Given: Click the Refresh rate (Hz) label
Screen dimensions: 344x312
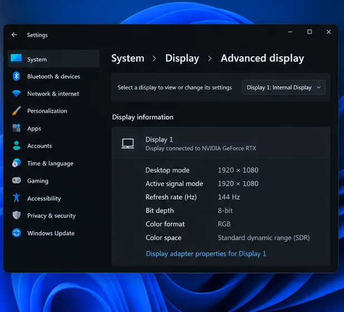Looking at the screenshot, I should point(171,197).
